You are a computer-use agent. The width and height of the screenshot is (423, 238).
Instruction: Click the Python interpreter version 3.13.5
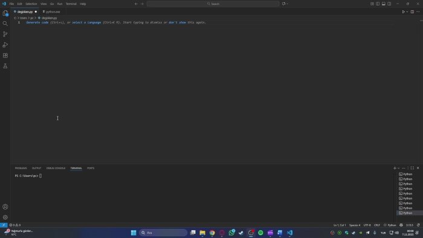click(x=410, y=225)
